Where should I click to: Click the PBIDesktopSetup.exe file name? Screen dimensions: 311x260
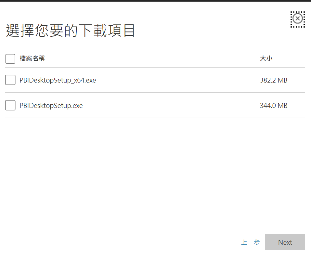pos(51,106)
